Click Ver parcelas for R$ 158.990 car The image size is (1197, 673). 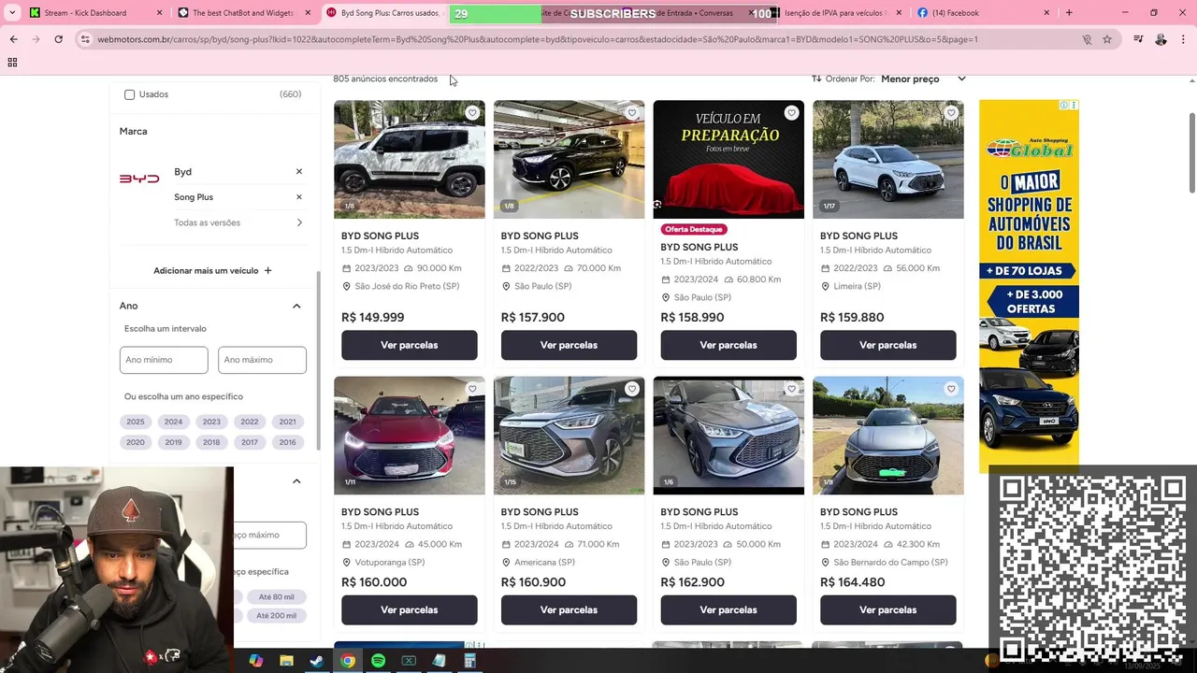click(728, 345)
